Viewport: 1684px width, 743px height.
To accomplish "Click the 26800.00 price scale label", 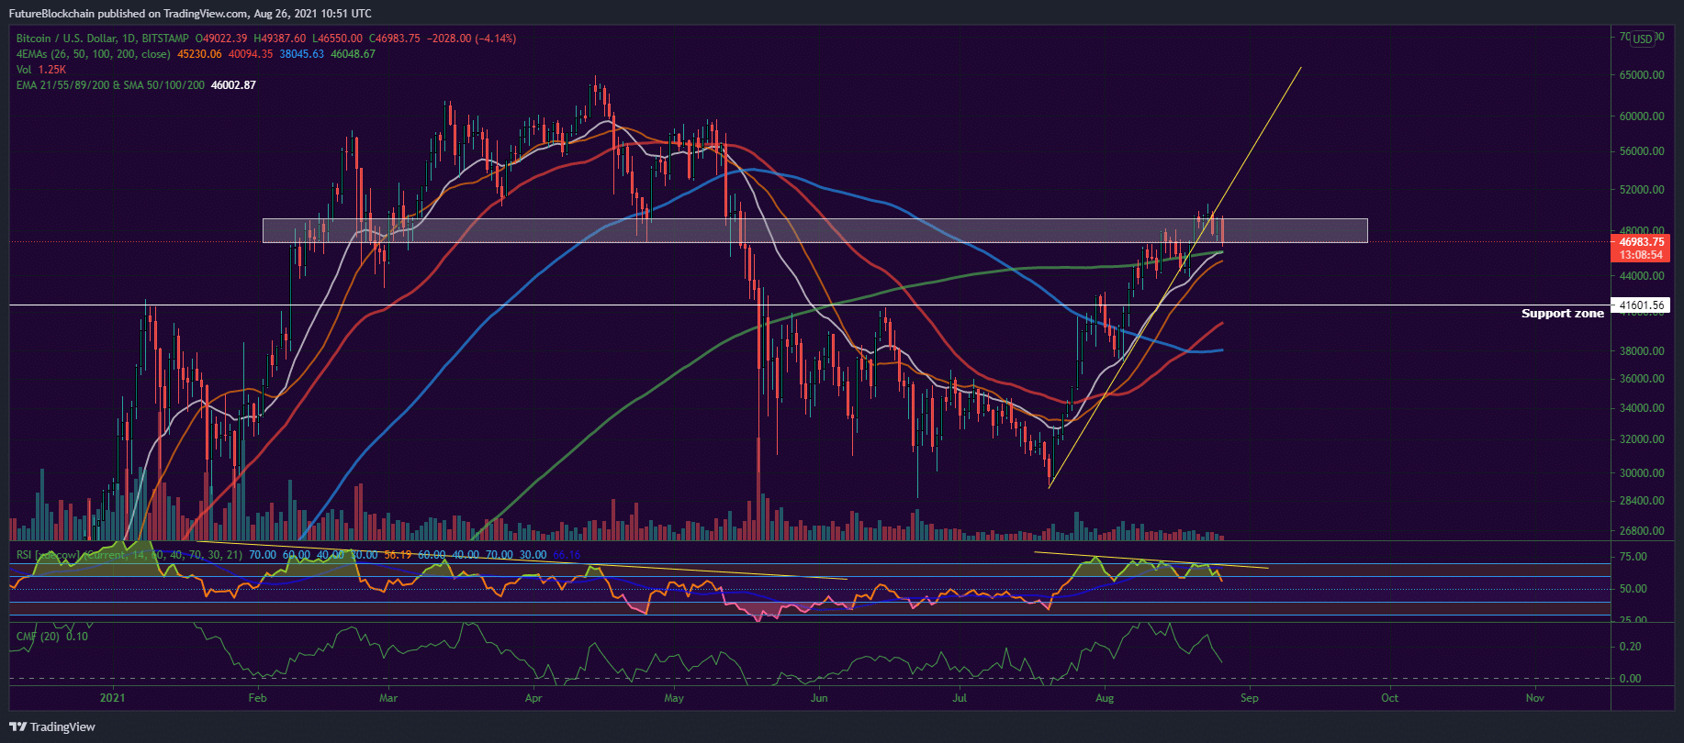I will [x=1641, y=531].
